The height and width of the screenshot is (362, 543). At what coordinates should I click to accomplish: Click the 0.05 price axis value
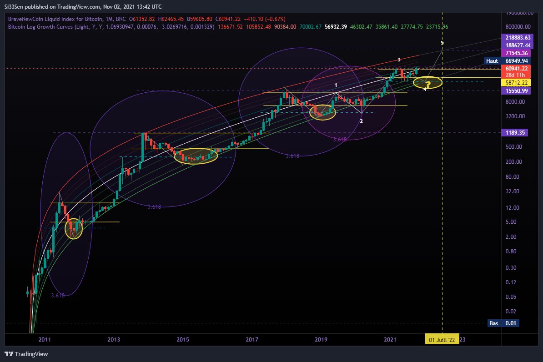point(511,297)
